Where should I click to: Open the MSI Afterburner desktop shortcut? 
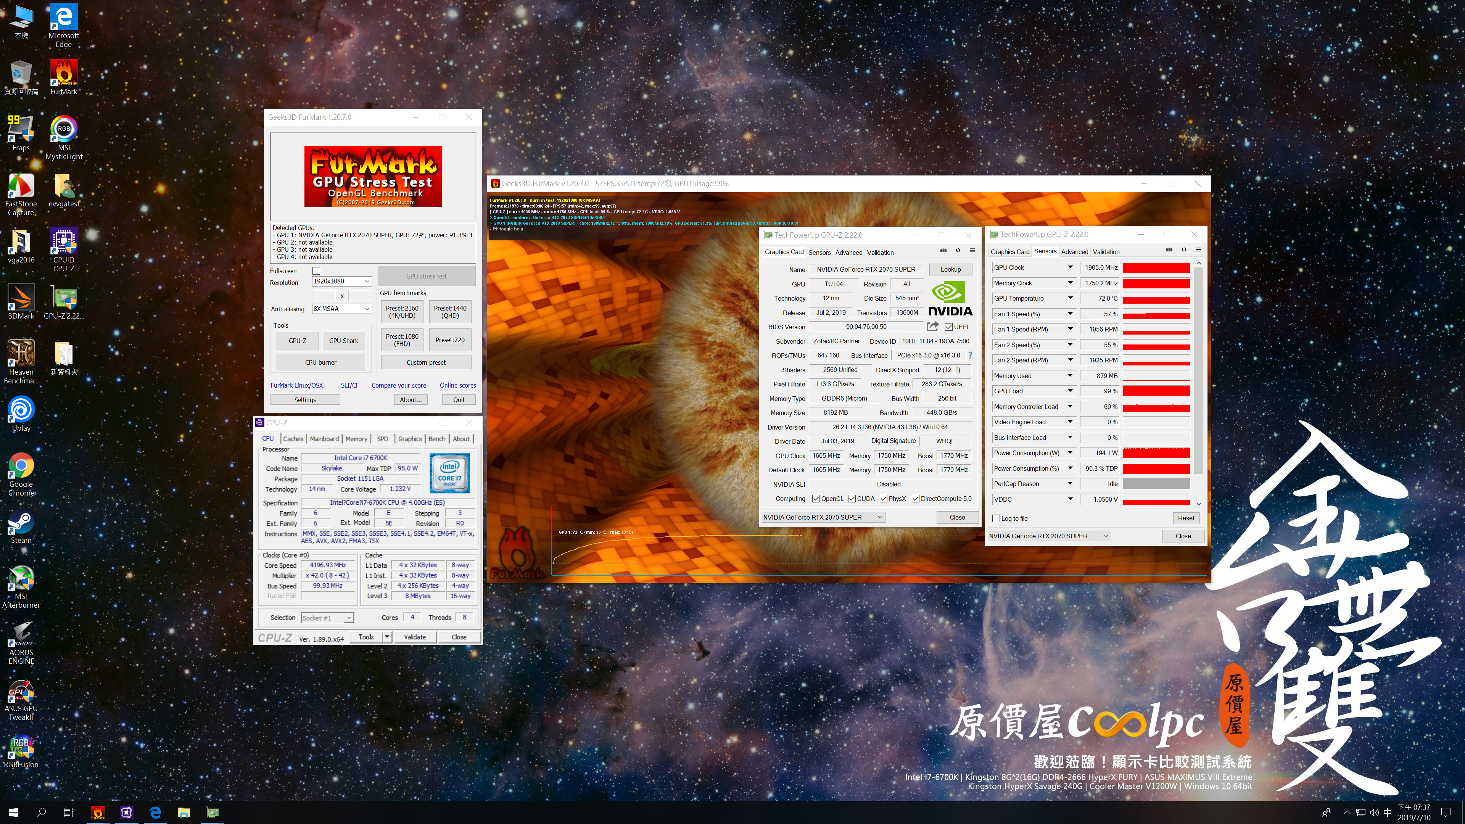(x=21, y=586)
